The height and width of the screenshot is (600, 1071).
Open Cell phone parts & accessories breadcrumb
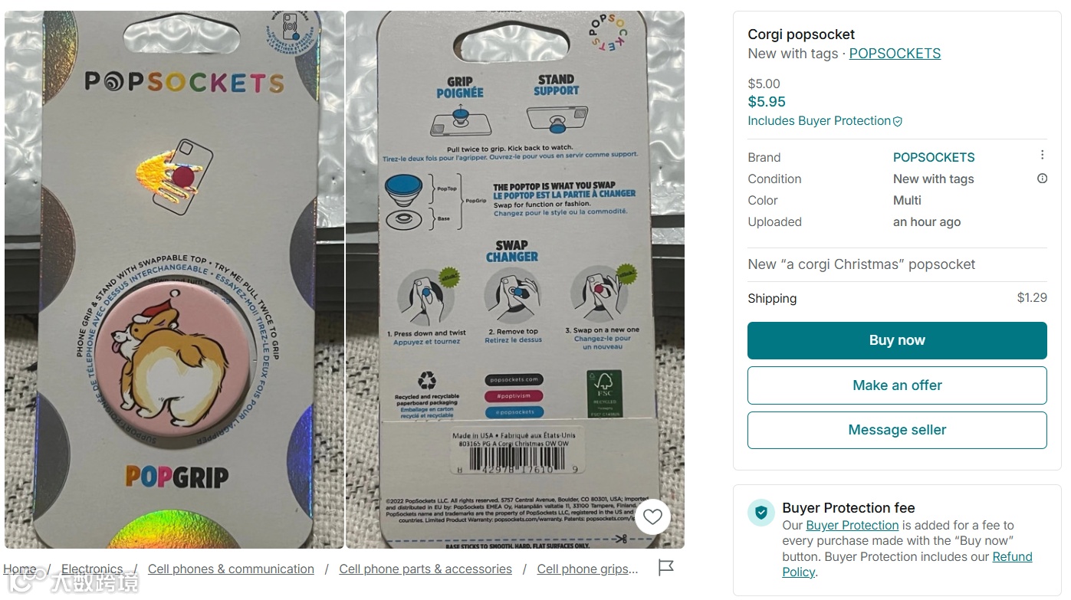click(425, 569)
